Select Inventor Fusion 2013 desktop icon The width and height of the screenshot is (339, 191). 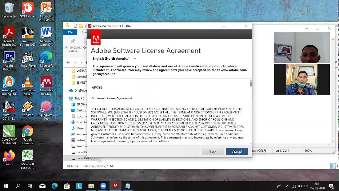[x=28, y=37]
